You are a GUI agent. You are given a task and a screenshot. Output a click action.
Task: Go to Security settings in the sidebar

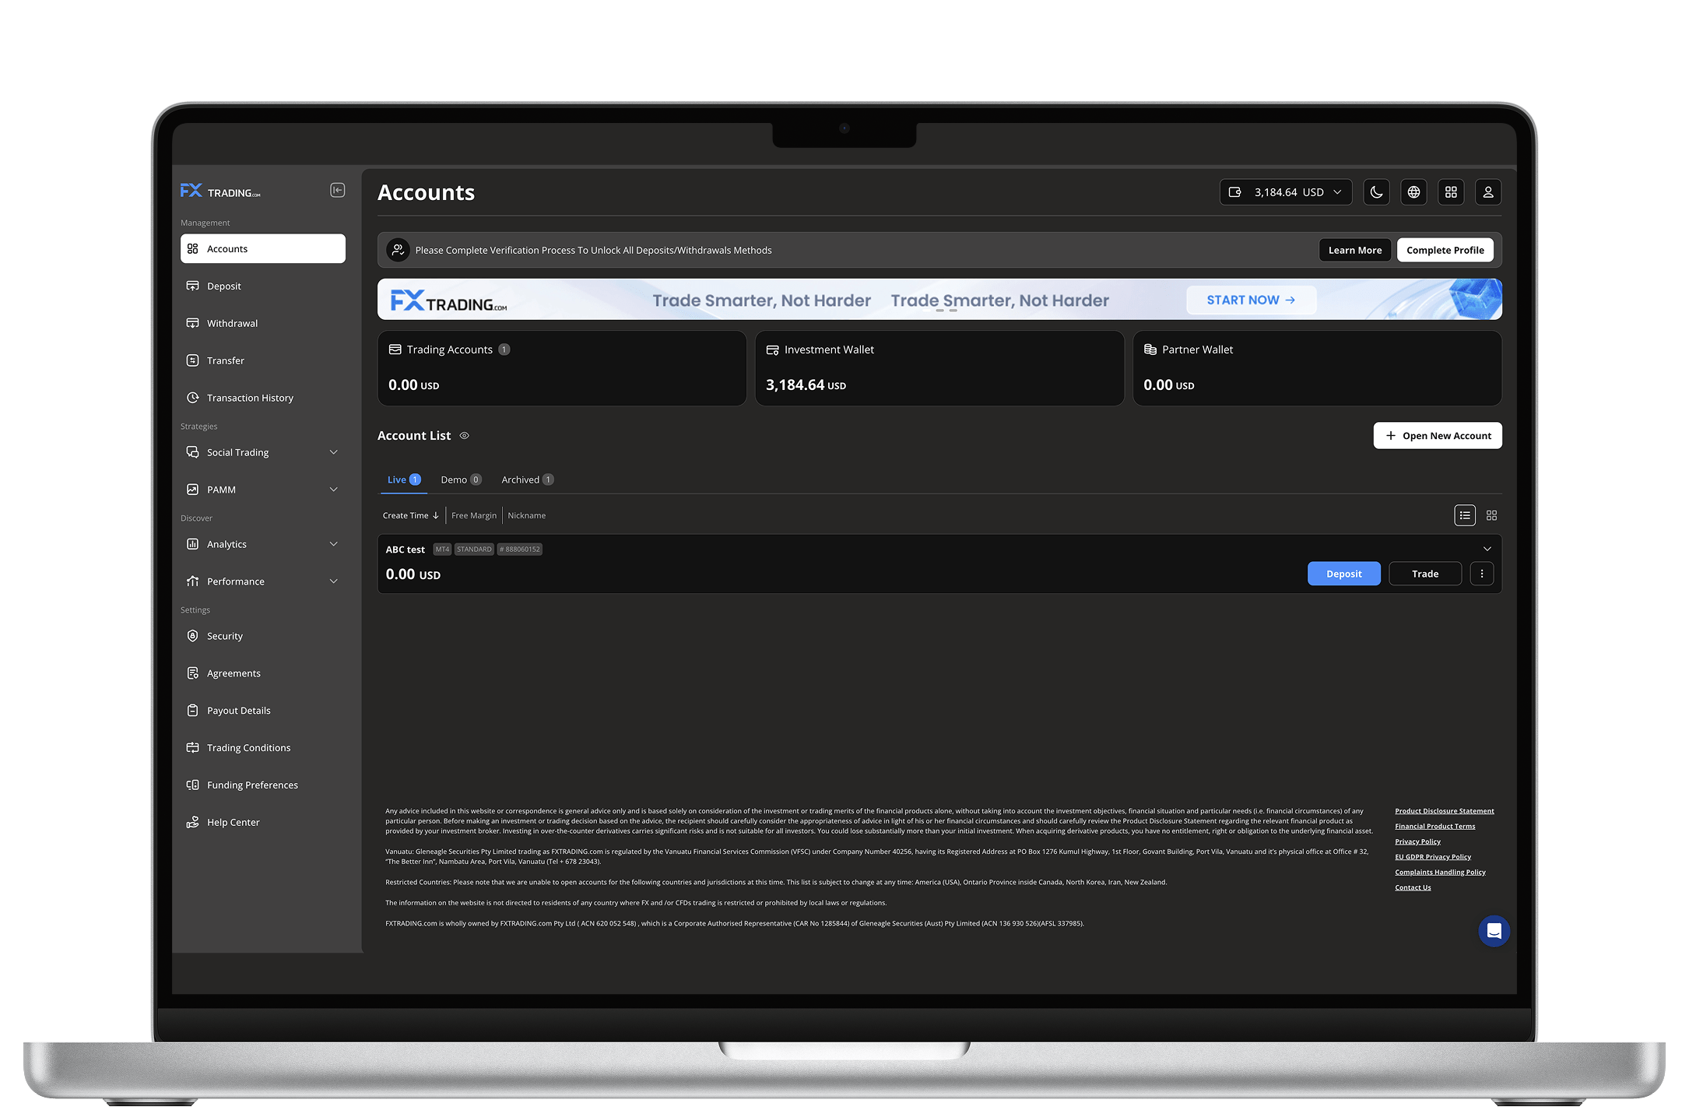click(x=225, y=636)
